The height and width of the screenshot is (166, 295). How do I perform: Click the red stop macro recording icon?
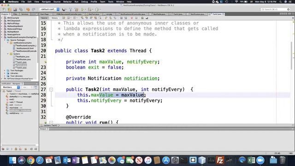pyautogui.click(x=132, y=18)
